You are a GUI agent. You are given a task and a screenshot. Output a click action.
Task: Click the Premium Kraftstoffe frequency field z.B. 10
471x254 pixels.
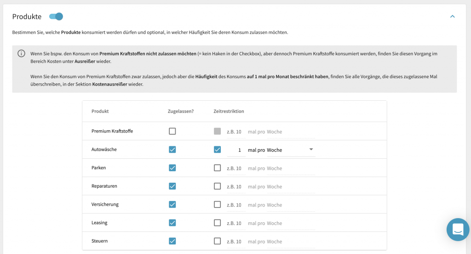click(236, 132)
